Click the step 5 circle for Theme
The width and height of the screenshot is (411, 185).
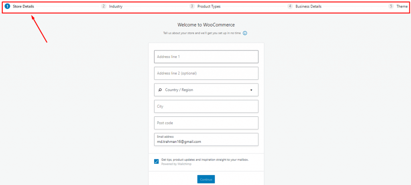pyautogui.click(x=391, y=6)
